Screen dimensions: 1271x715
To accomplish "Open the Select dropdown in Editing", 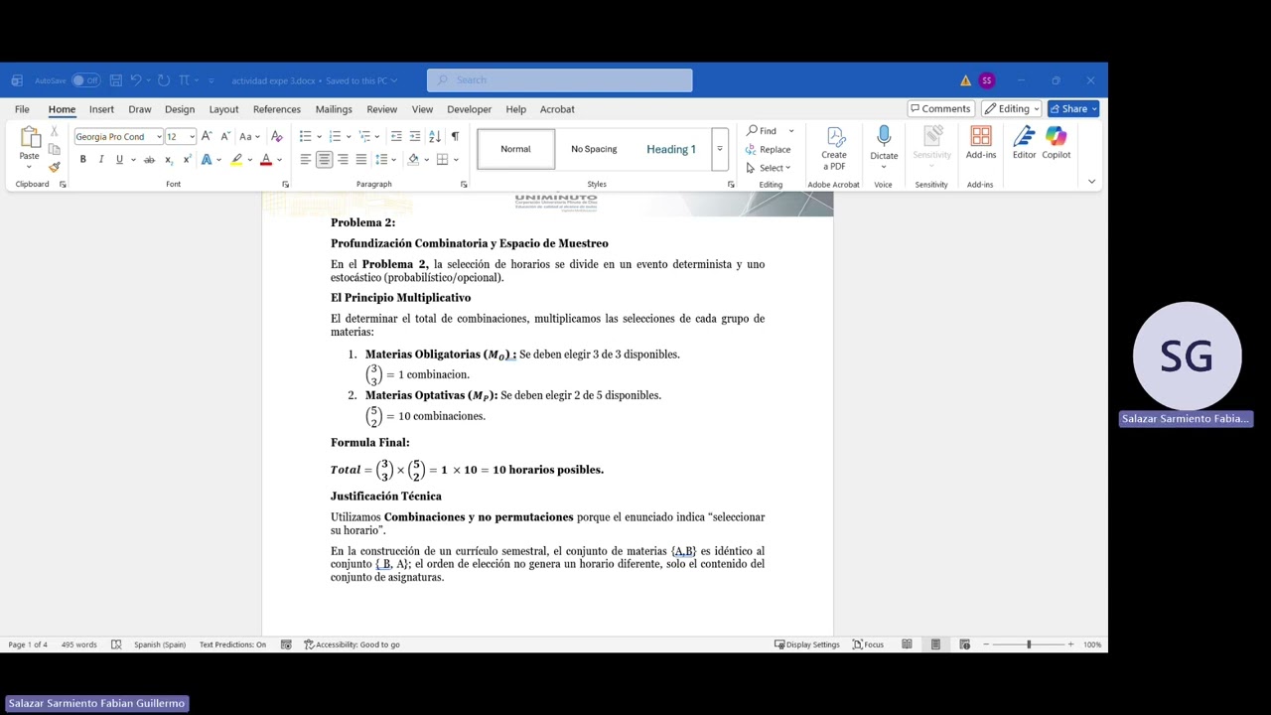I will click(769, 168).
